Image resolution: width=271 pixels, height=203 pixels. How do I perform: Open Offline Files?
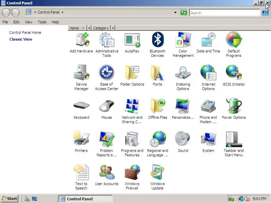pyautogui.click(x=158, y=109)
